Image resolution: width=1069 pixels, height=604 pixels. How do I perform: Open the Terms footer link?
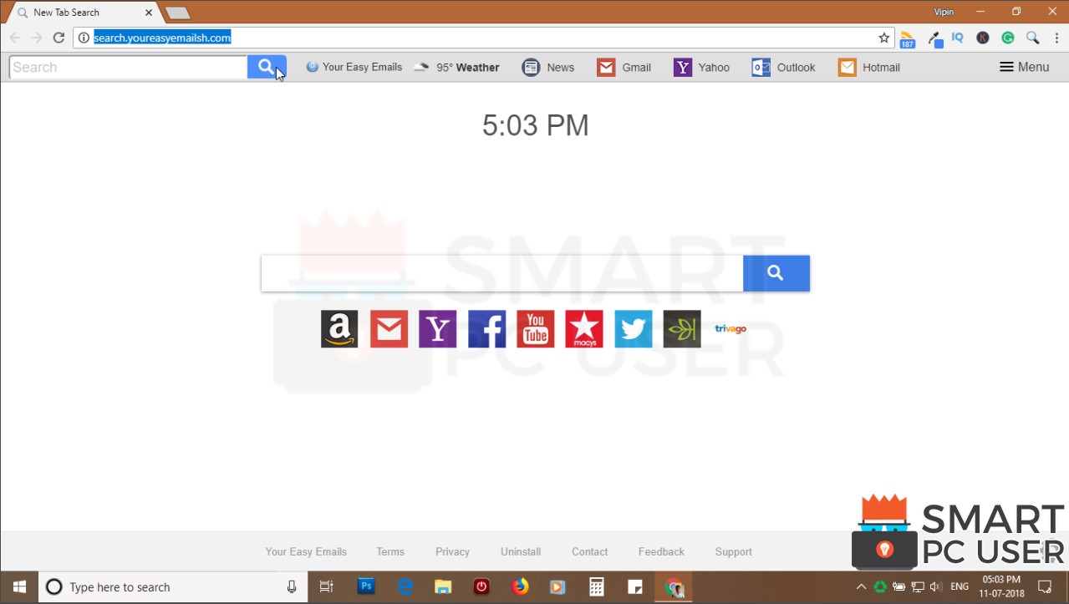click(x=390, y=551)
